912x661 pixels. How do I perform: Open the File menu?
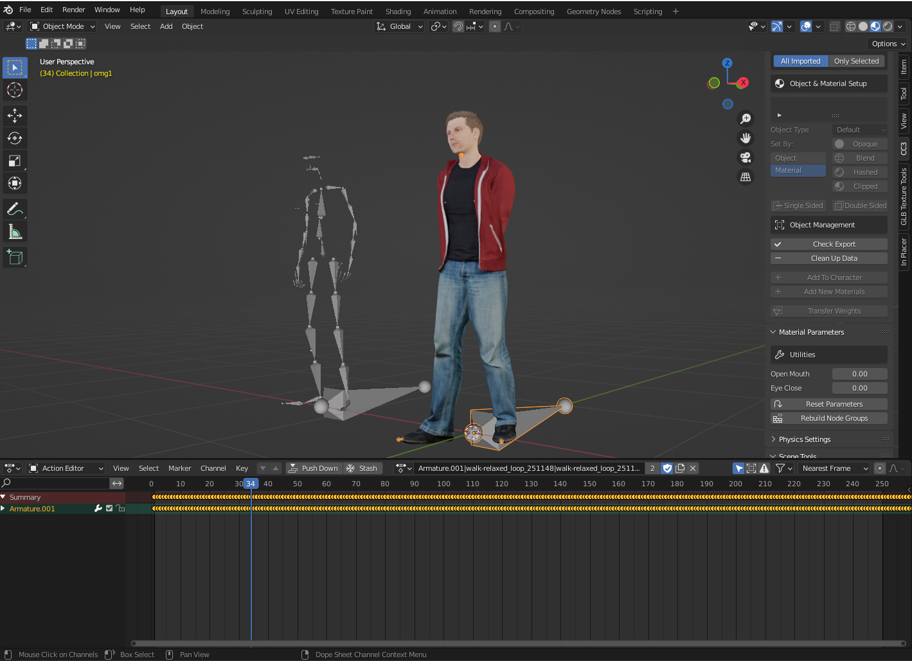(25, 10)
